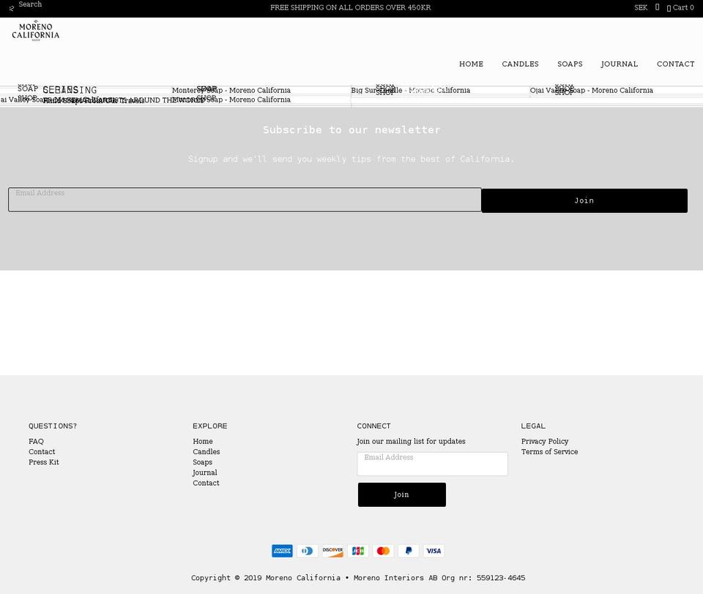Open JOURNAL in the main navigation
This screenshot has width=703, height=594.
(620, 64)
